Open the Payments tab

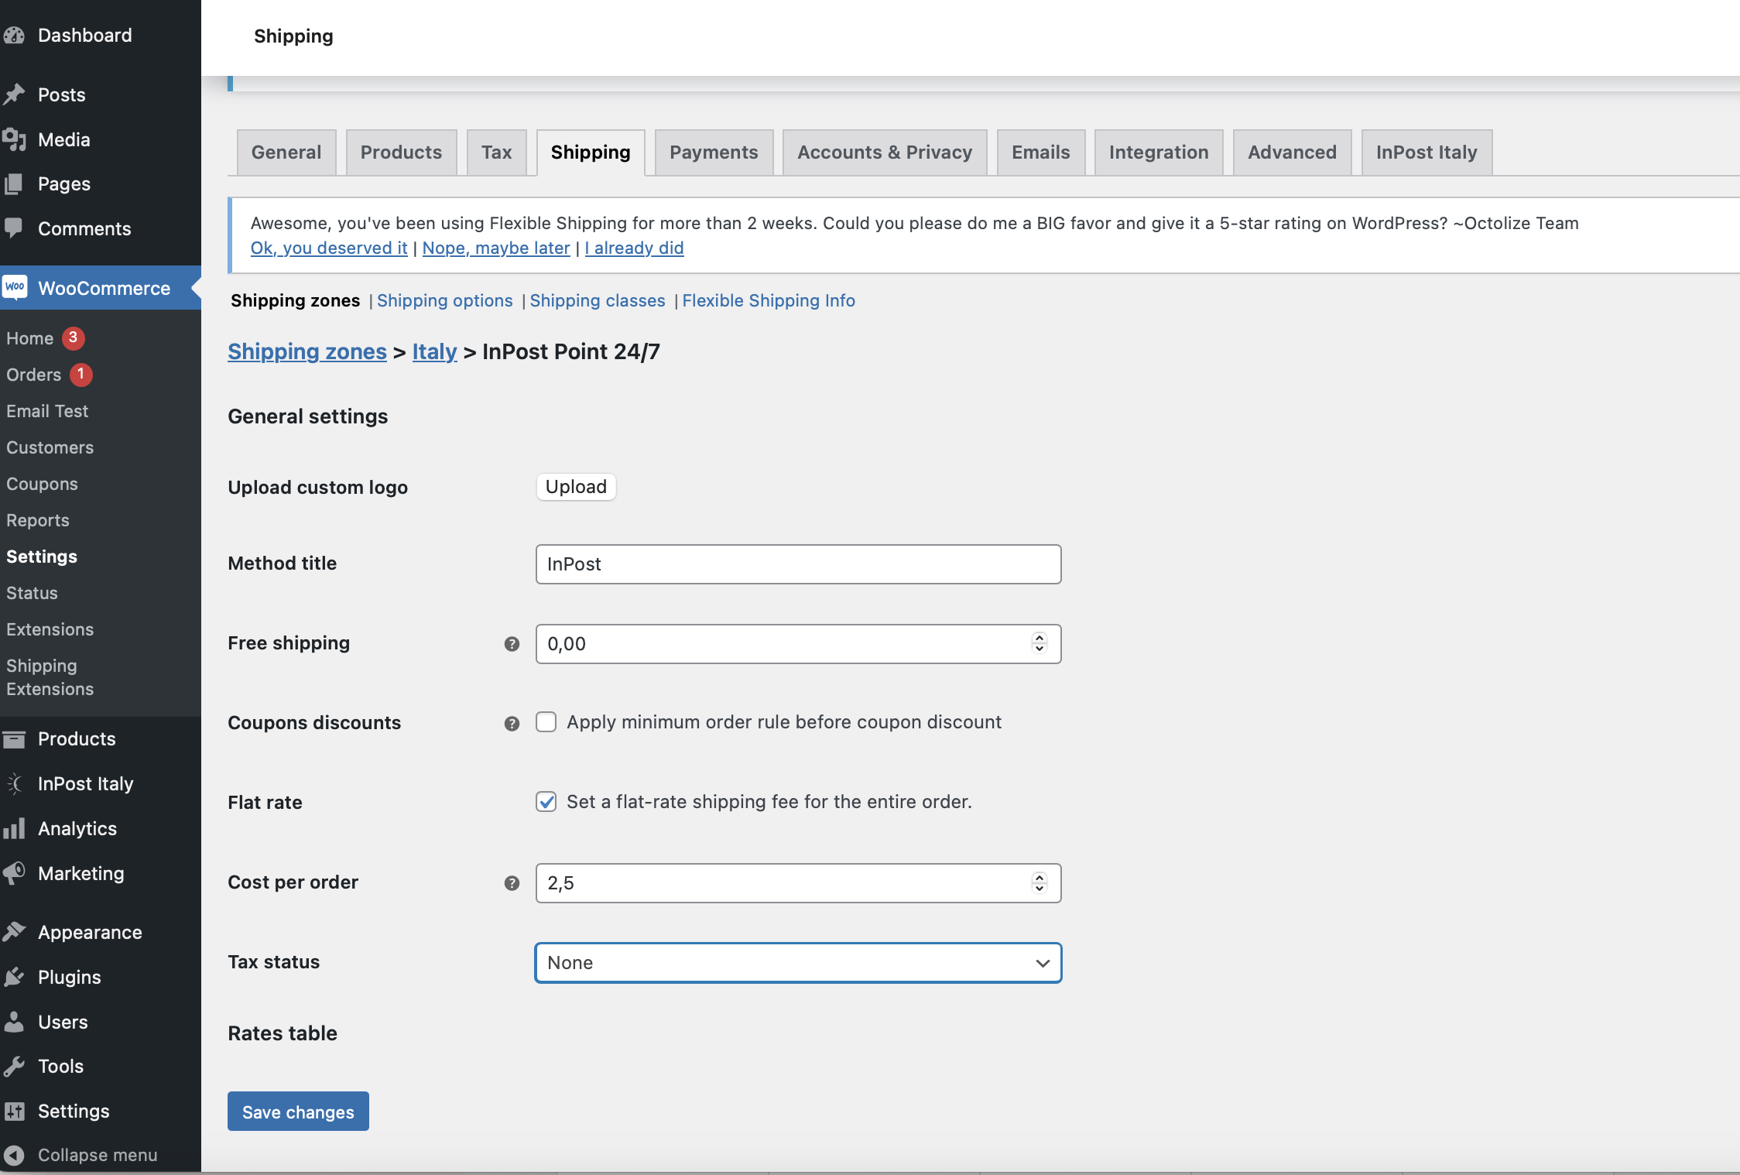pos(714,152)
